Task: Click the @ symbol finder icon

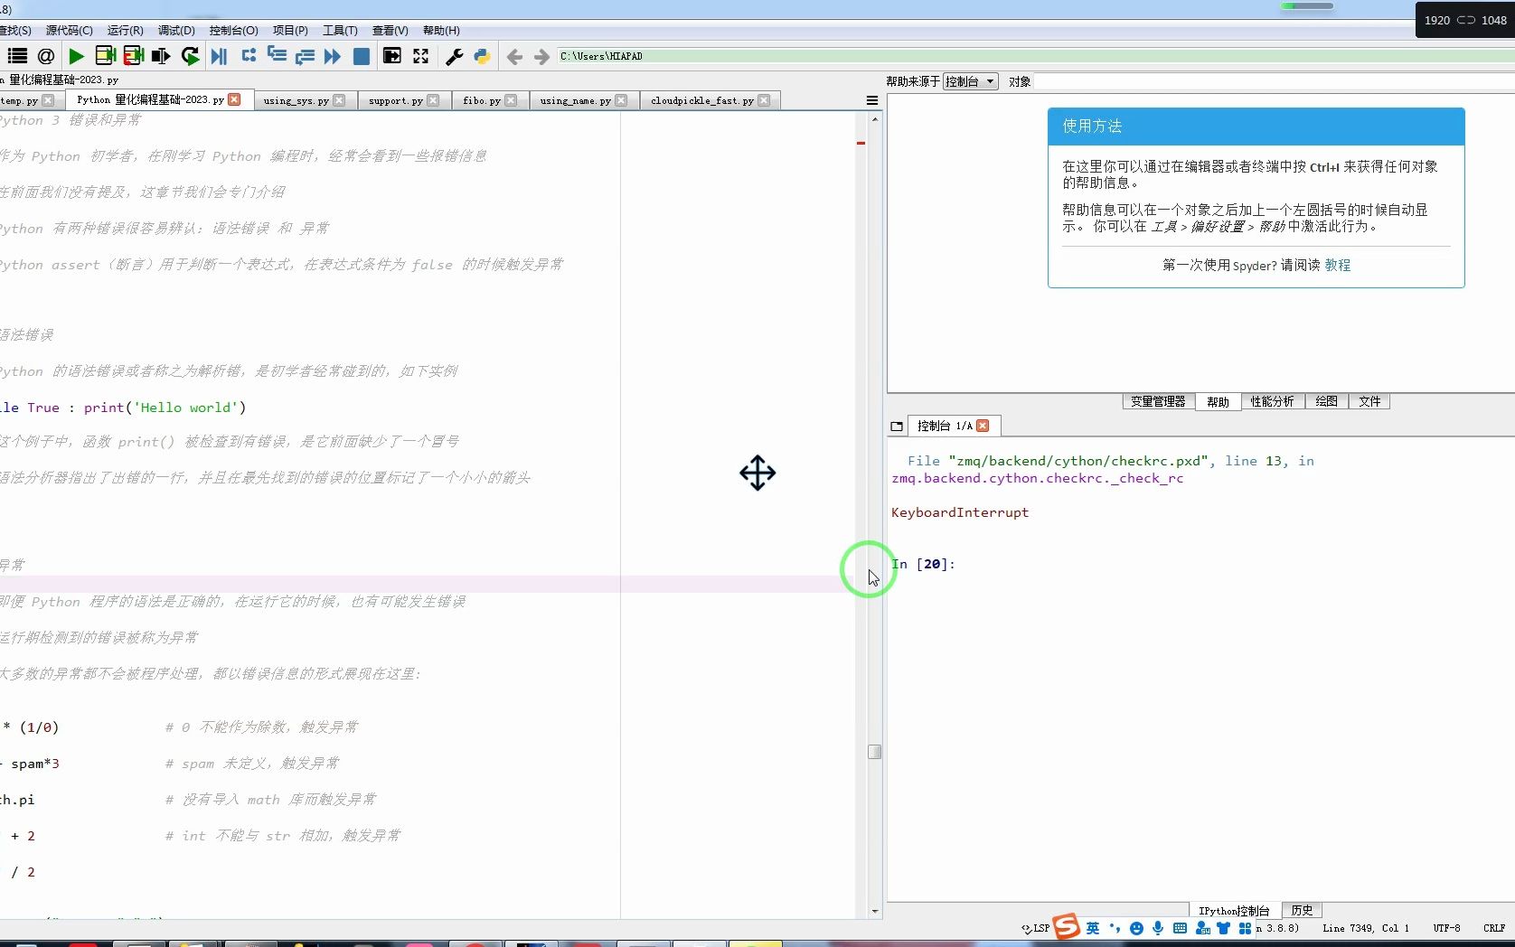Action: click(x=46, y=56)
